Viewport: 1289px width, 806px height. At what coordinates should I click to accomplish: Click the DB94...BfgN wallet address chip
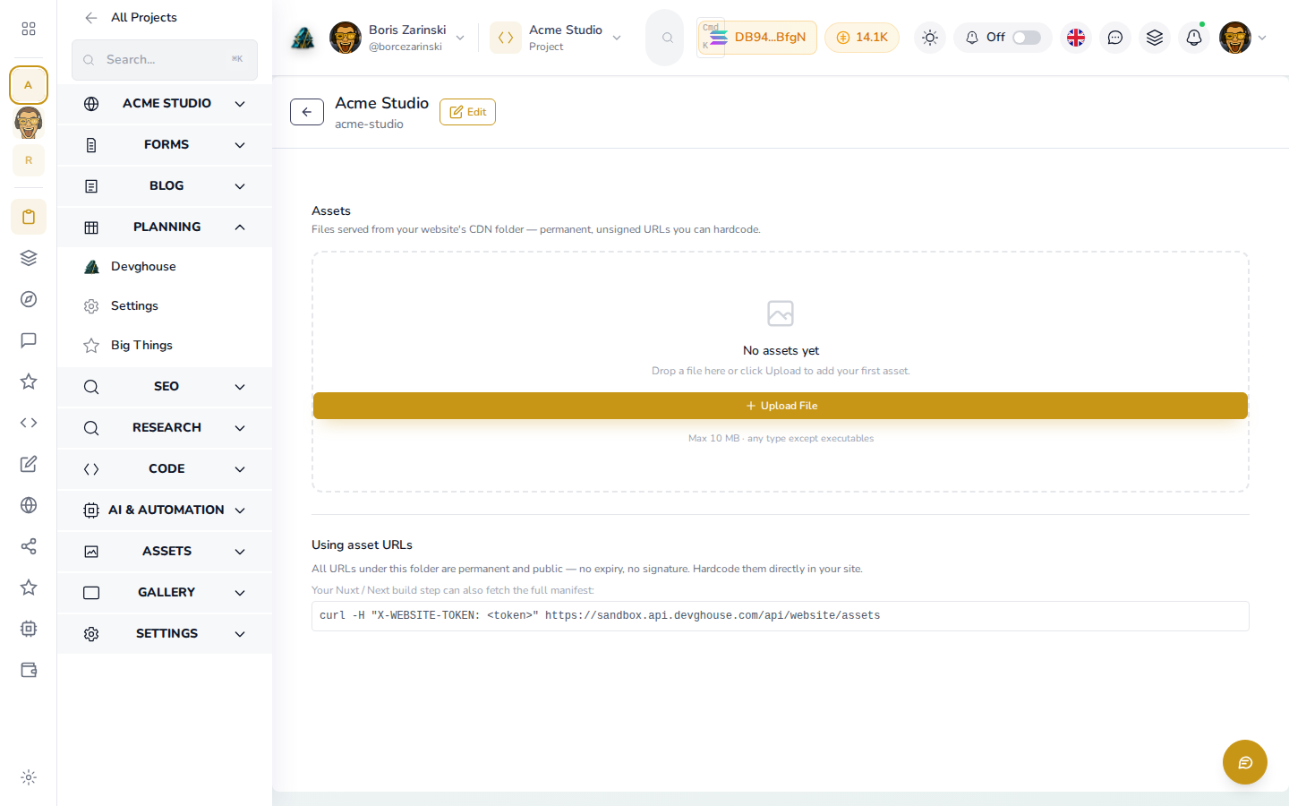point(757,38)
